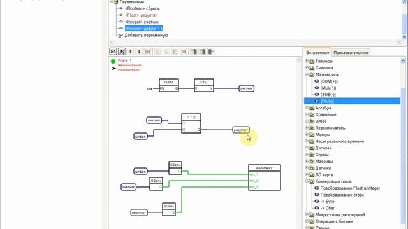Expand the Датчики folder
Image resolution: width=408 pixels, height=229 pixels.
[x=307, y=168]
